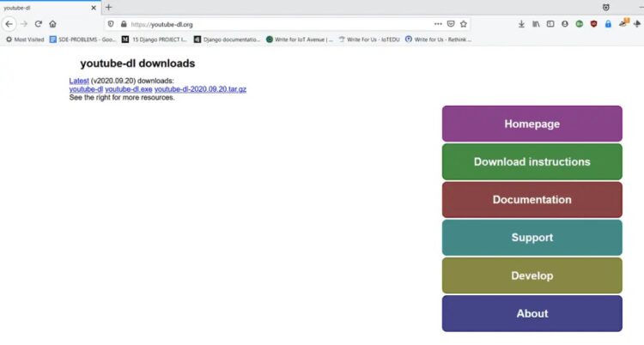The height and width of the screenshot is (345, 644).
Task: Open the Most Visited bookmarks folder
Action: tap(25, 39)
